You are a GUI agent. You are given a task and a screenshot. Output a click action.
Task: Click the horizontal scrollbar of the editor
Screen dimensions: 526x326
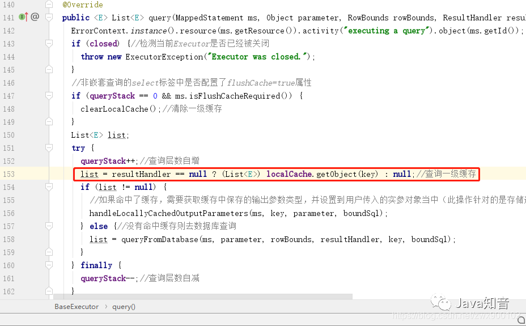[x=203, y=297]
